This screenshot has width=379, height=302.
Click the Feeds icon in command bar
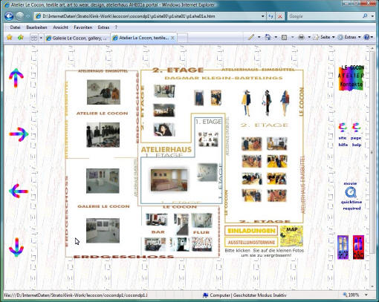click(x=285, y=37)
